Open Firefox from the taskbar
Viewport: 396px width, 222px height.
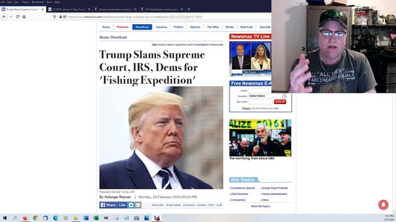click(25, 218)
